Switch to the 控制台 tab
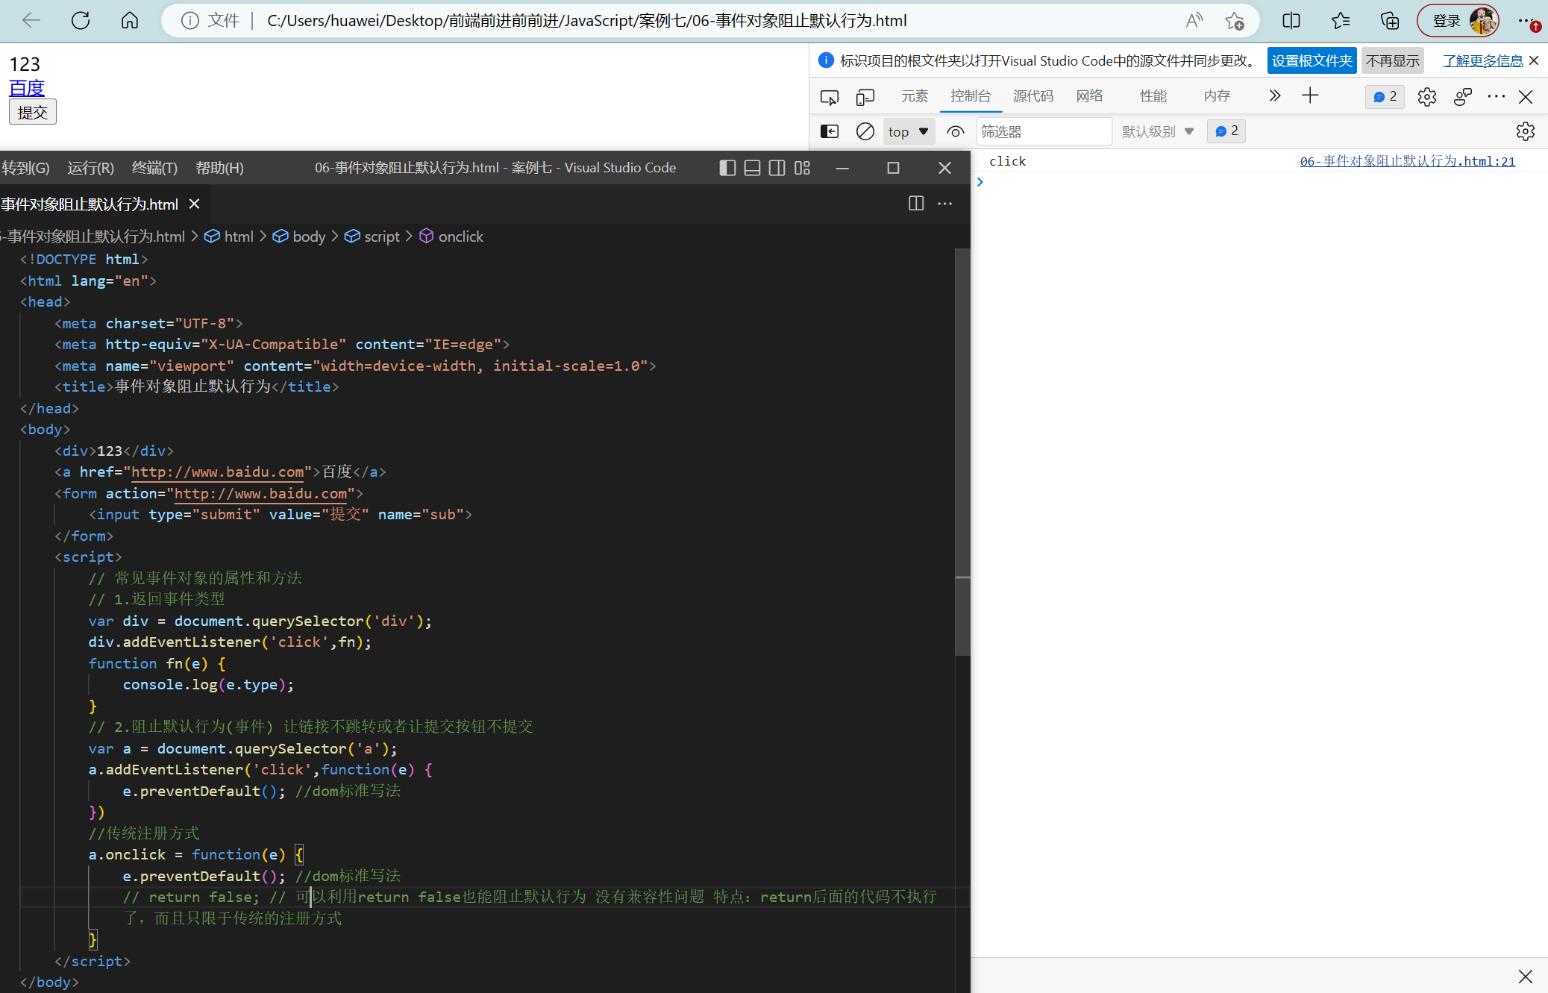 [x=971, y=96]
